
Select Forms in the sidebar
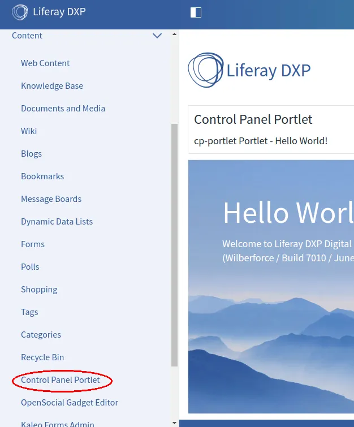click(x=33, y=244)
